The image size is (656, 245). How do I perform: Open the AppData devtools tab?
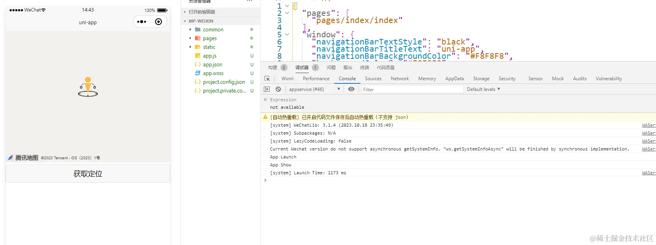tap(455, 78)
